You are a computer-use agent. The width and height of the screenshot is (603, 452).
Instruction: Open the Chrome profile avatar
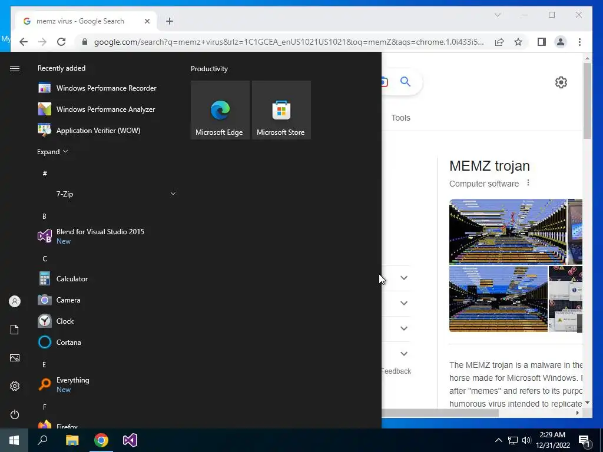click(561, 42)
